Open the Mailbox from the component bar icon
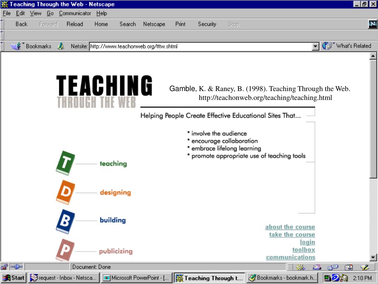The height and width of the screenshot is (284, 378). (x=317, y=267)
